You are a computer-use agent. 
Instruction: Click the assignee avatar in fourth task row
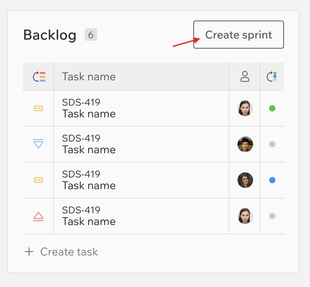[245, 216]
